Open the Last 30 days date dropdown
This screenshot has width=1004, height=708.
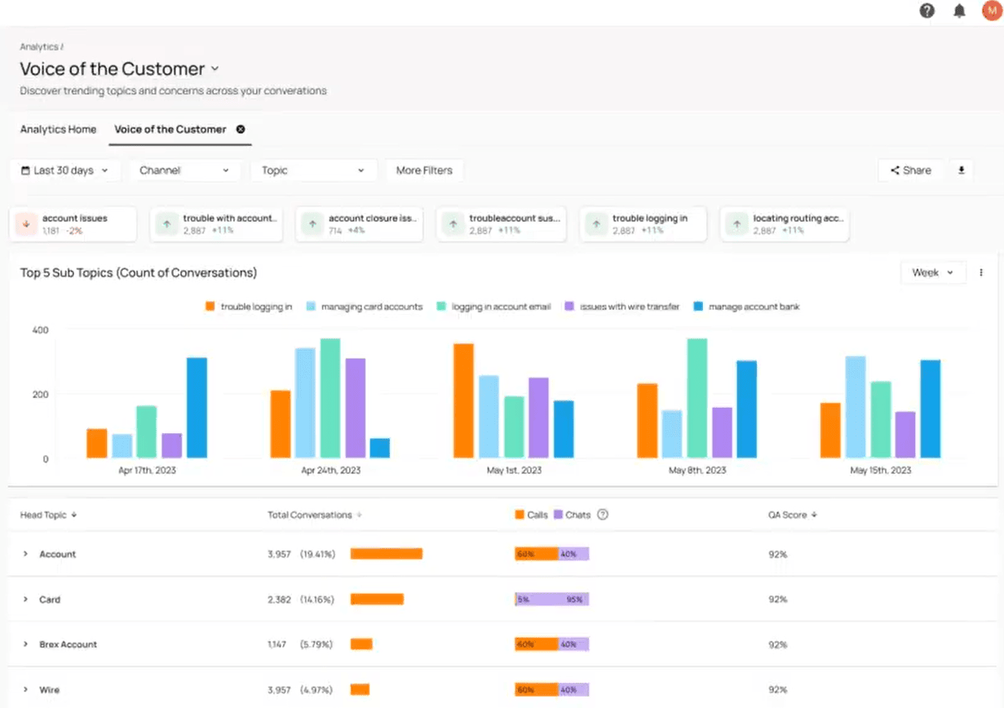(65, 170)
